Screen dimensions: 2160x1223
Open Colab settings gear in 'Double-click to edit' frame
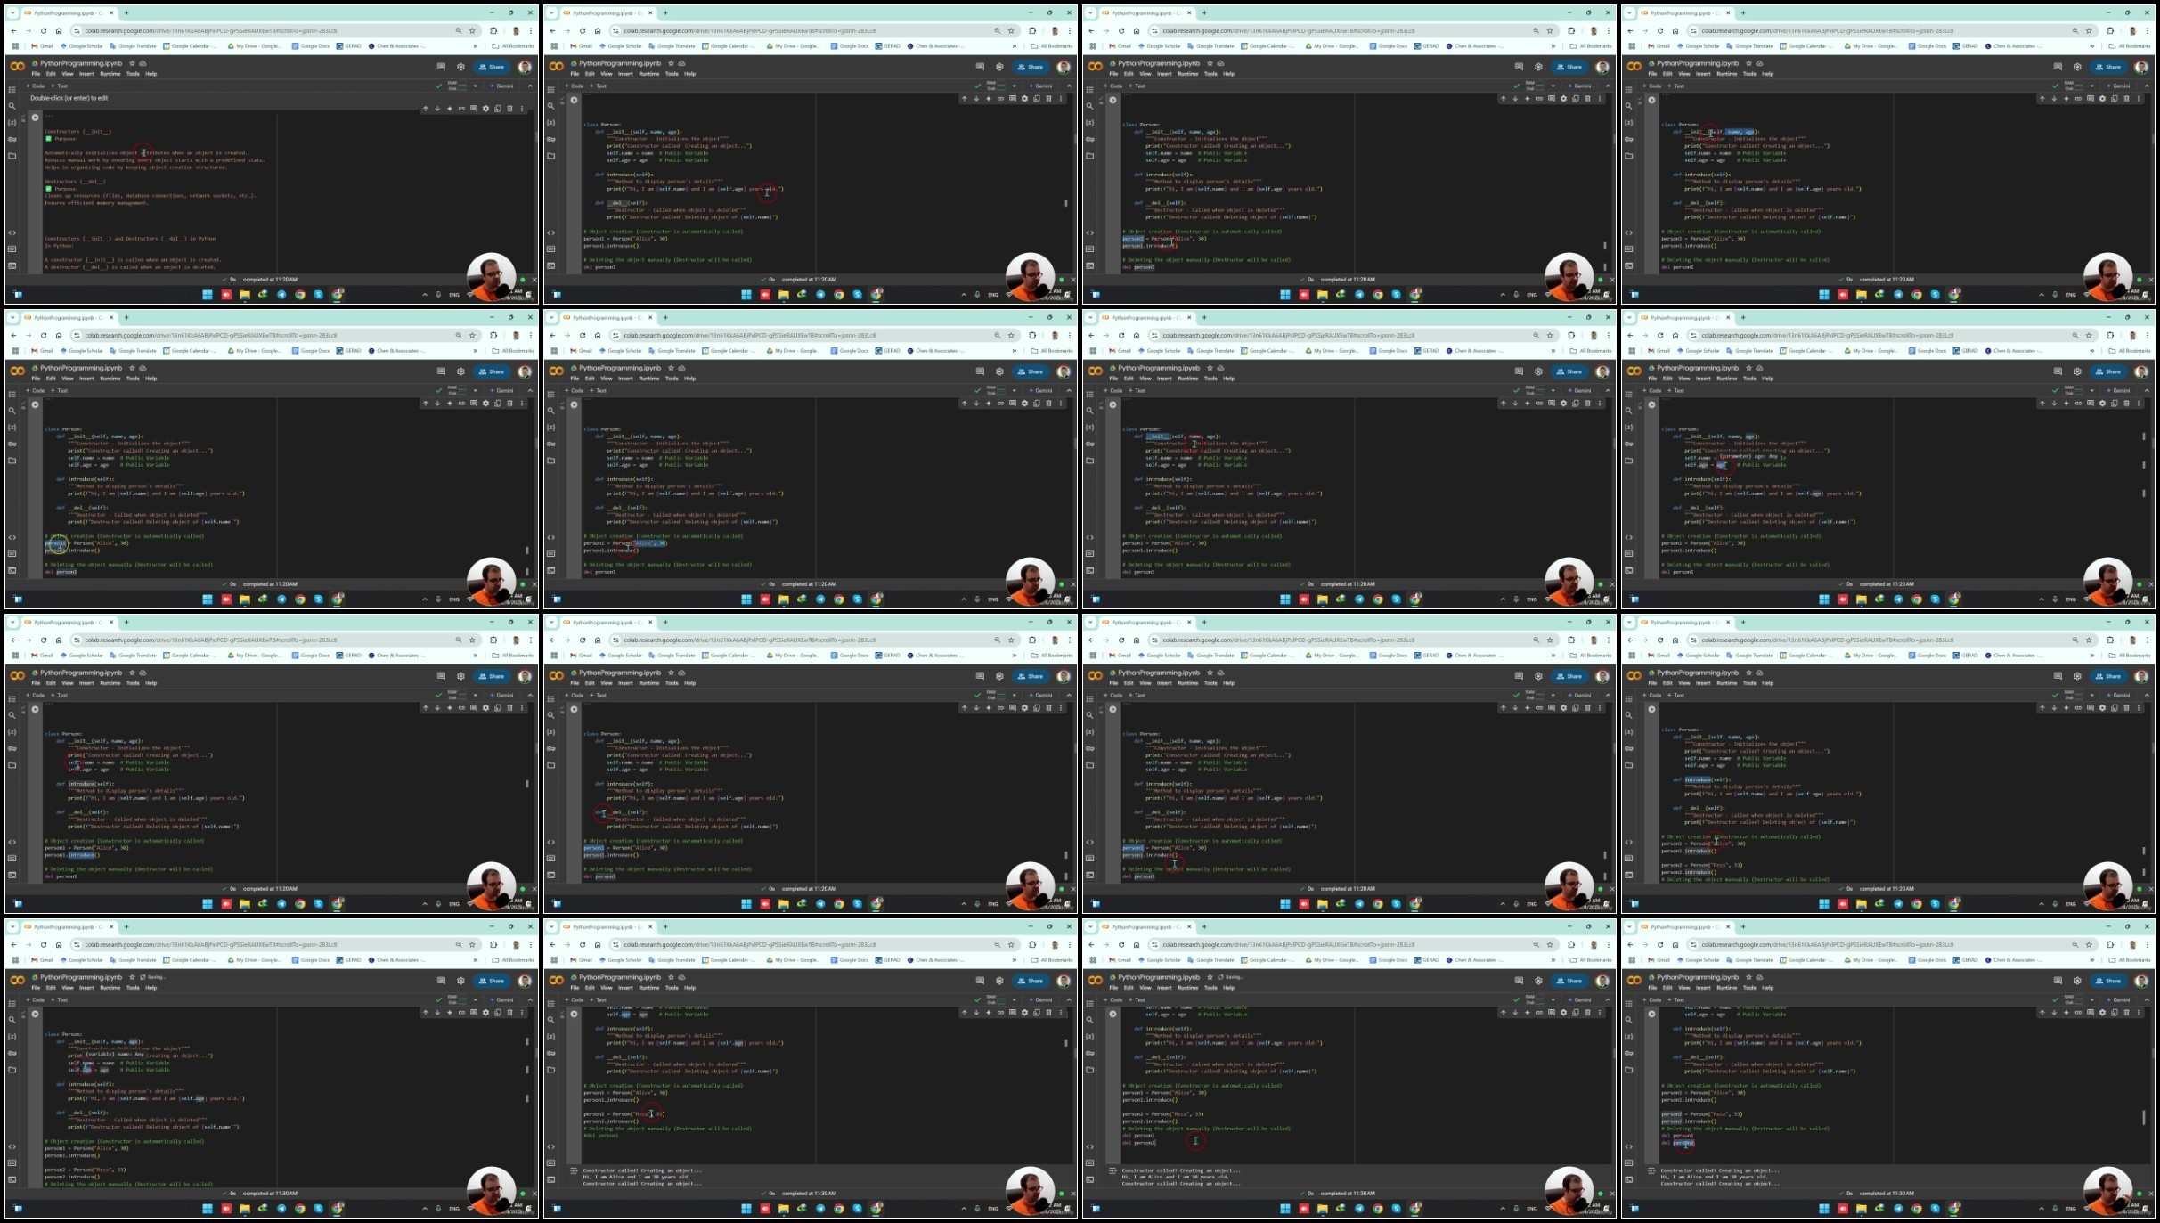pyautogui.click(x=461, y=67)
